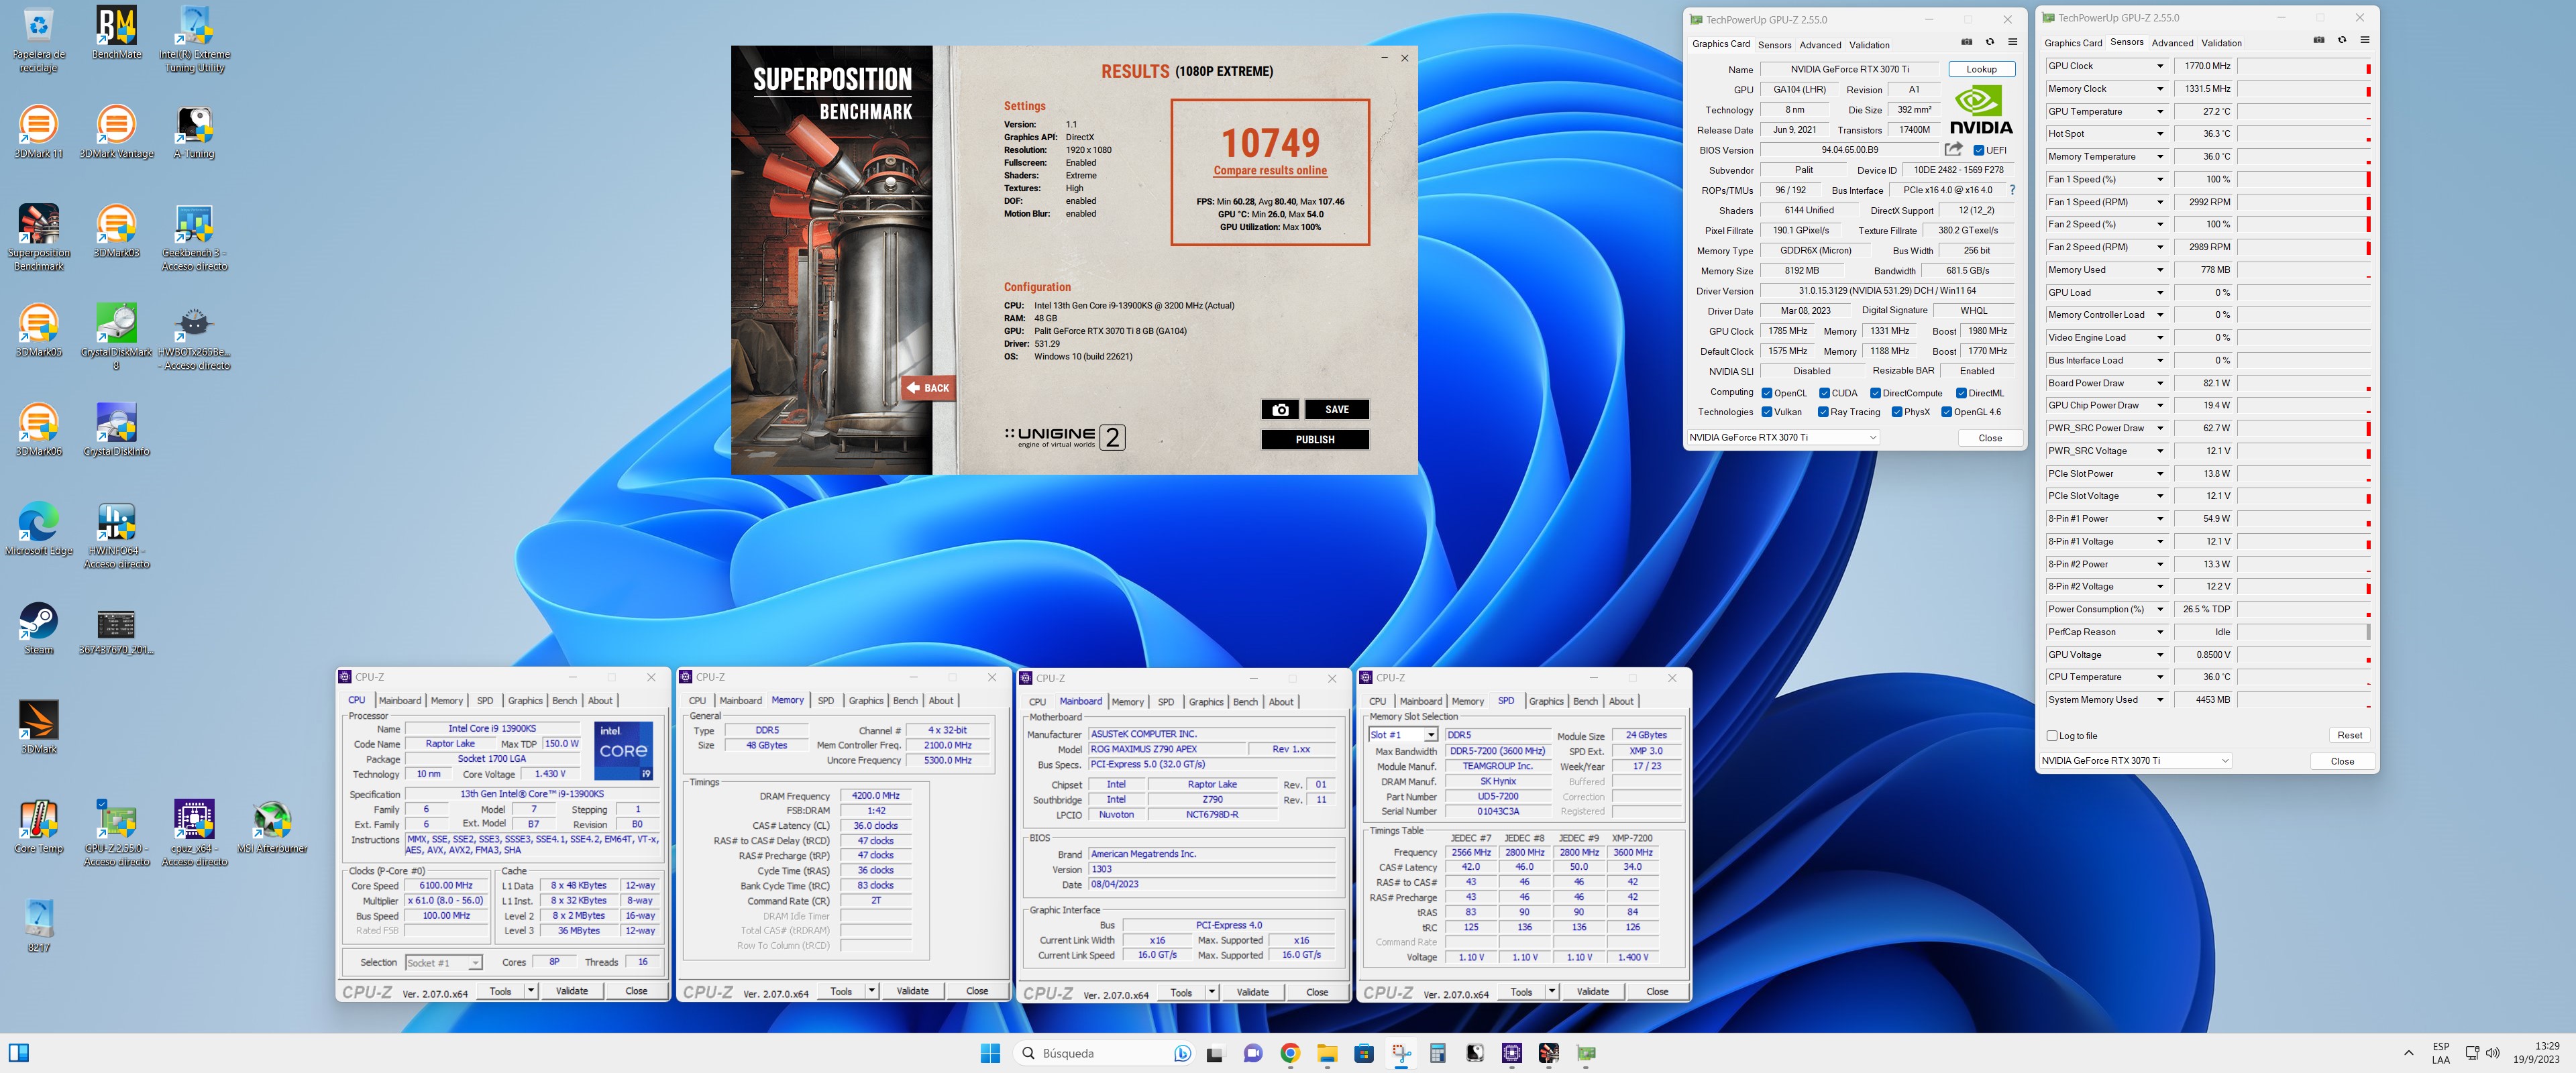Open the BenchMate desktop shortcut
This screenshot has height=1073, width=2576.
pyautogui.click(x=116, y=32)
